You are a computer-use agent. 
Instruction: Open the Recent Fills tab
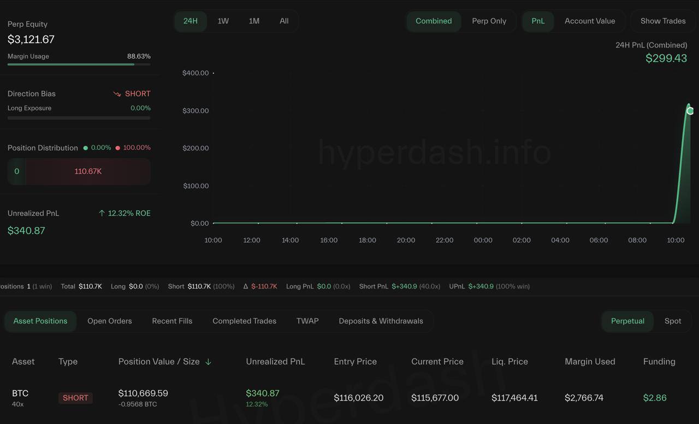[x=172, y=321]
